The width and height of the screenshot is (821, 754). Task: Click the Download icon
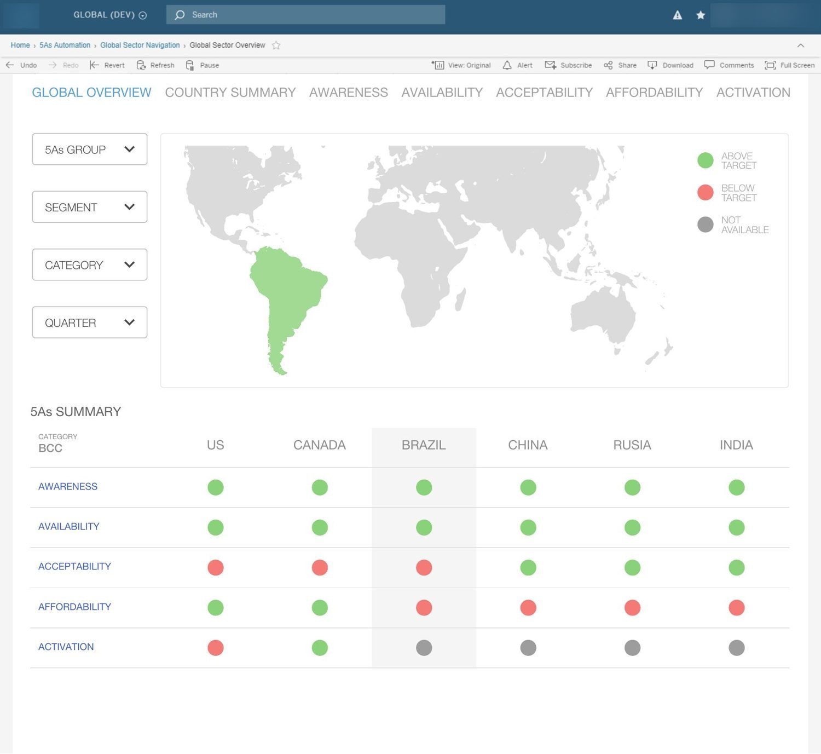click(x=652, y=65)
